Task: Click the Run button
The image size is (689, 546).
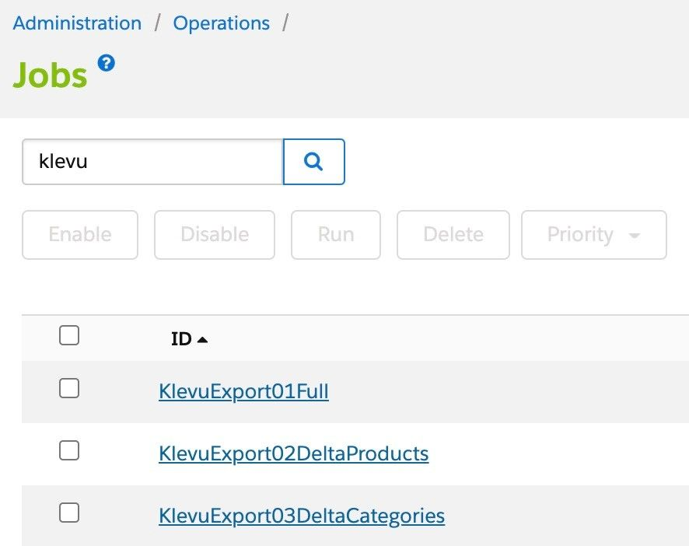Action: coord(336,235)
